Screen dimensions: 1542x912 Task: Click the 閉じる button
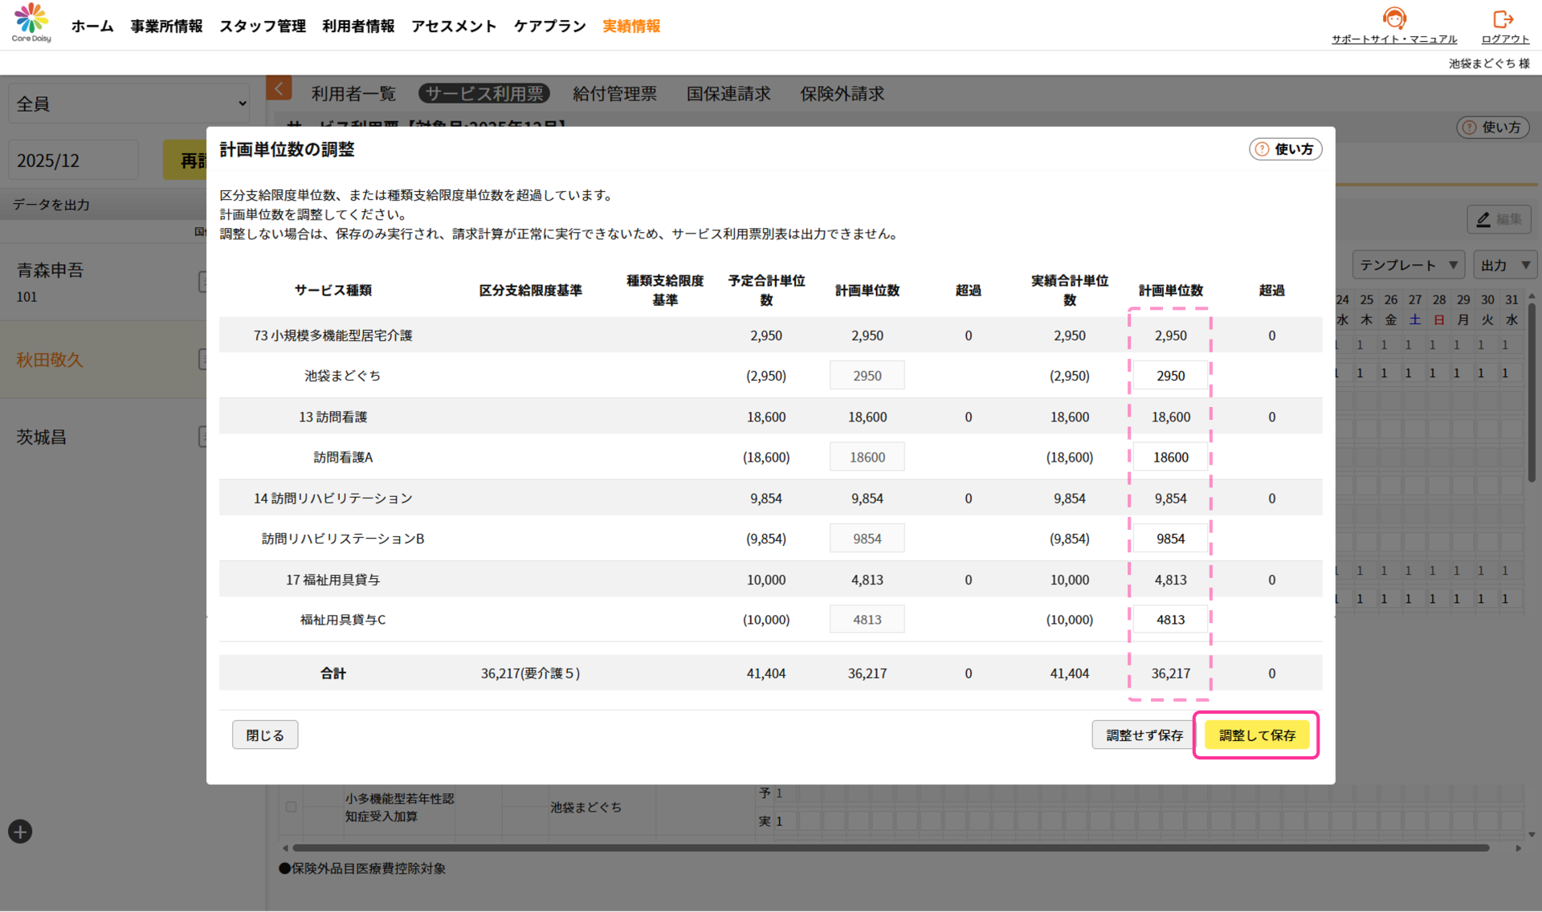(x=265, y=735)
